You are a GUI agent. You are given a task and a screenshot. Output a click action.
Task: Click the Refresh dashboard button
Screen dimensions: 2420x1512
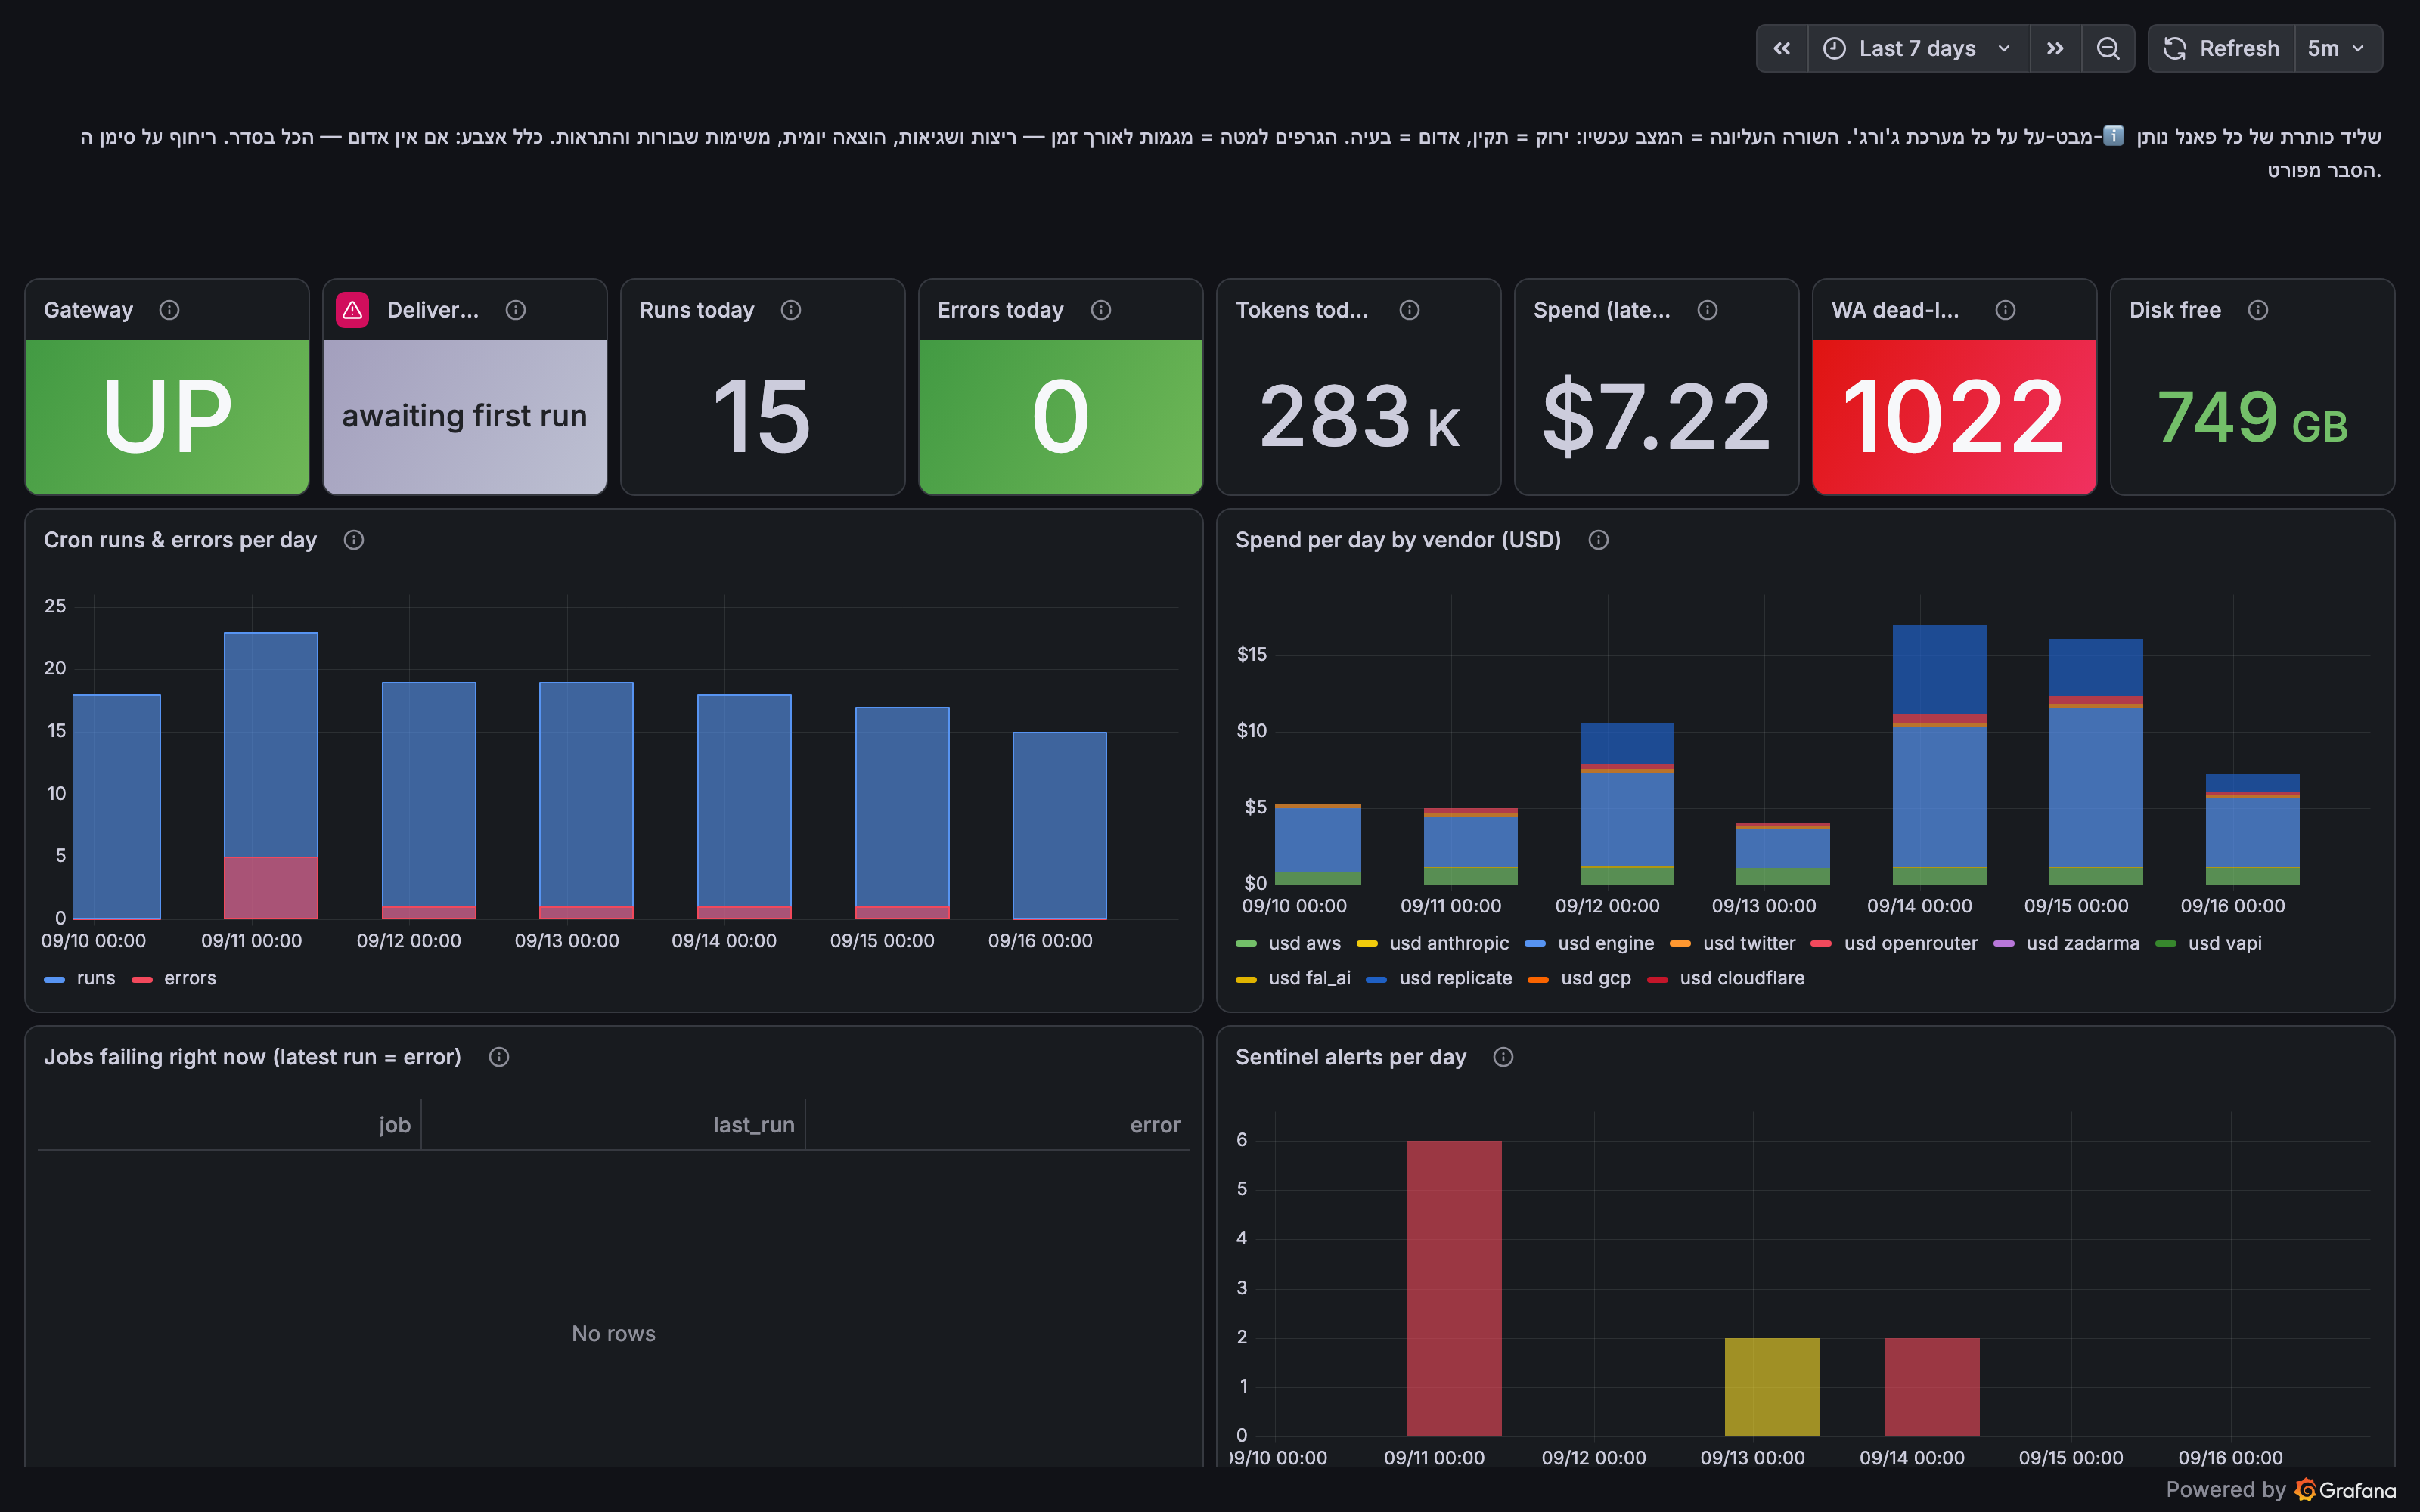2221,48
